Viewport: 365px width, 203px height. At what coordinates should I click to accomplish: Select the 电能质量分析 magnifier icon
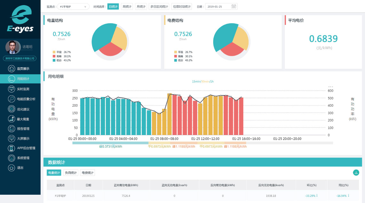(x=12, y=99)
